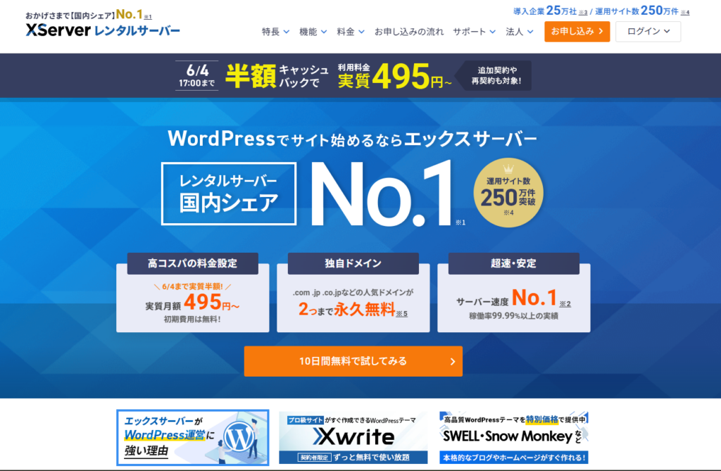Screen dimensions: 721x471
Task: Expand the 機能 menu
Action: click(313, 32)
